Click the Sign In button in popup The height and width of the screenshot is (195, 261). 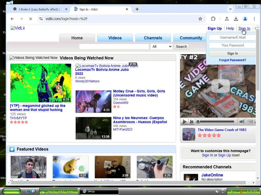[232, 53]
